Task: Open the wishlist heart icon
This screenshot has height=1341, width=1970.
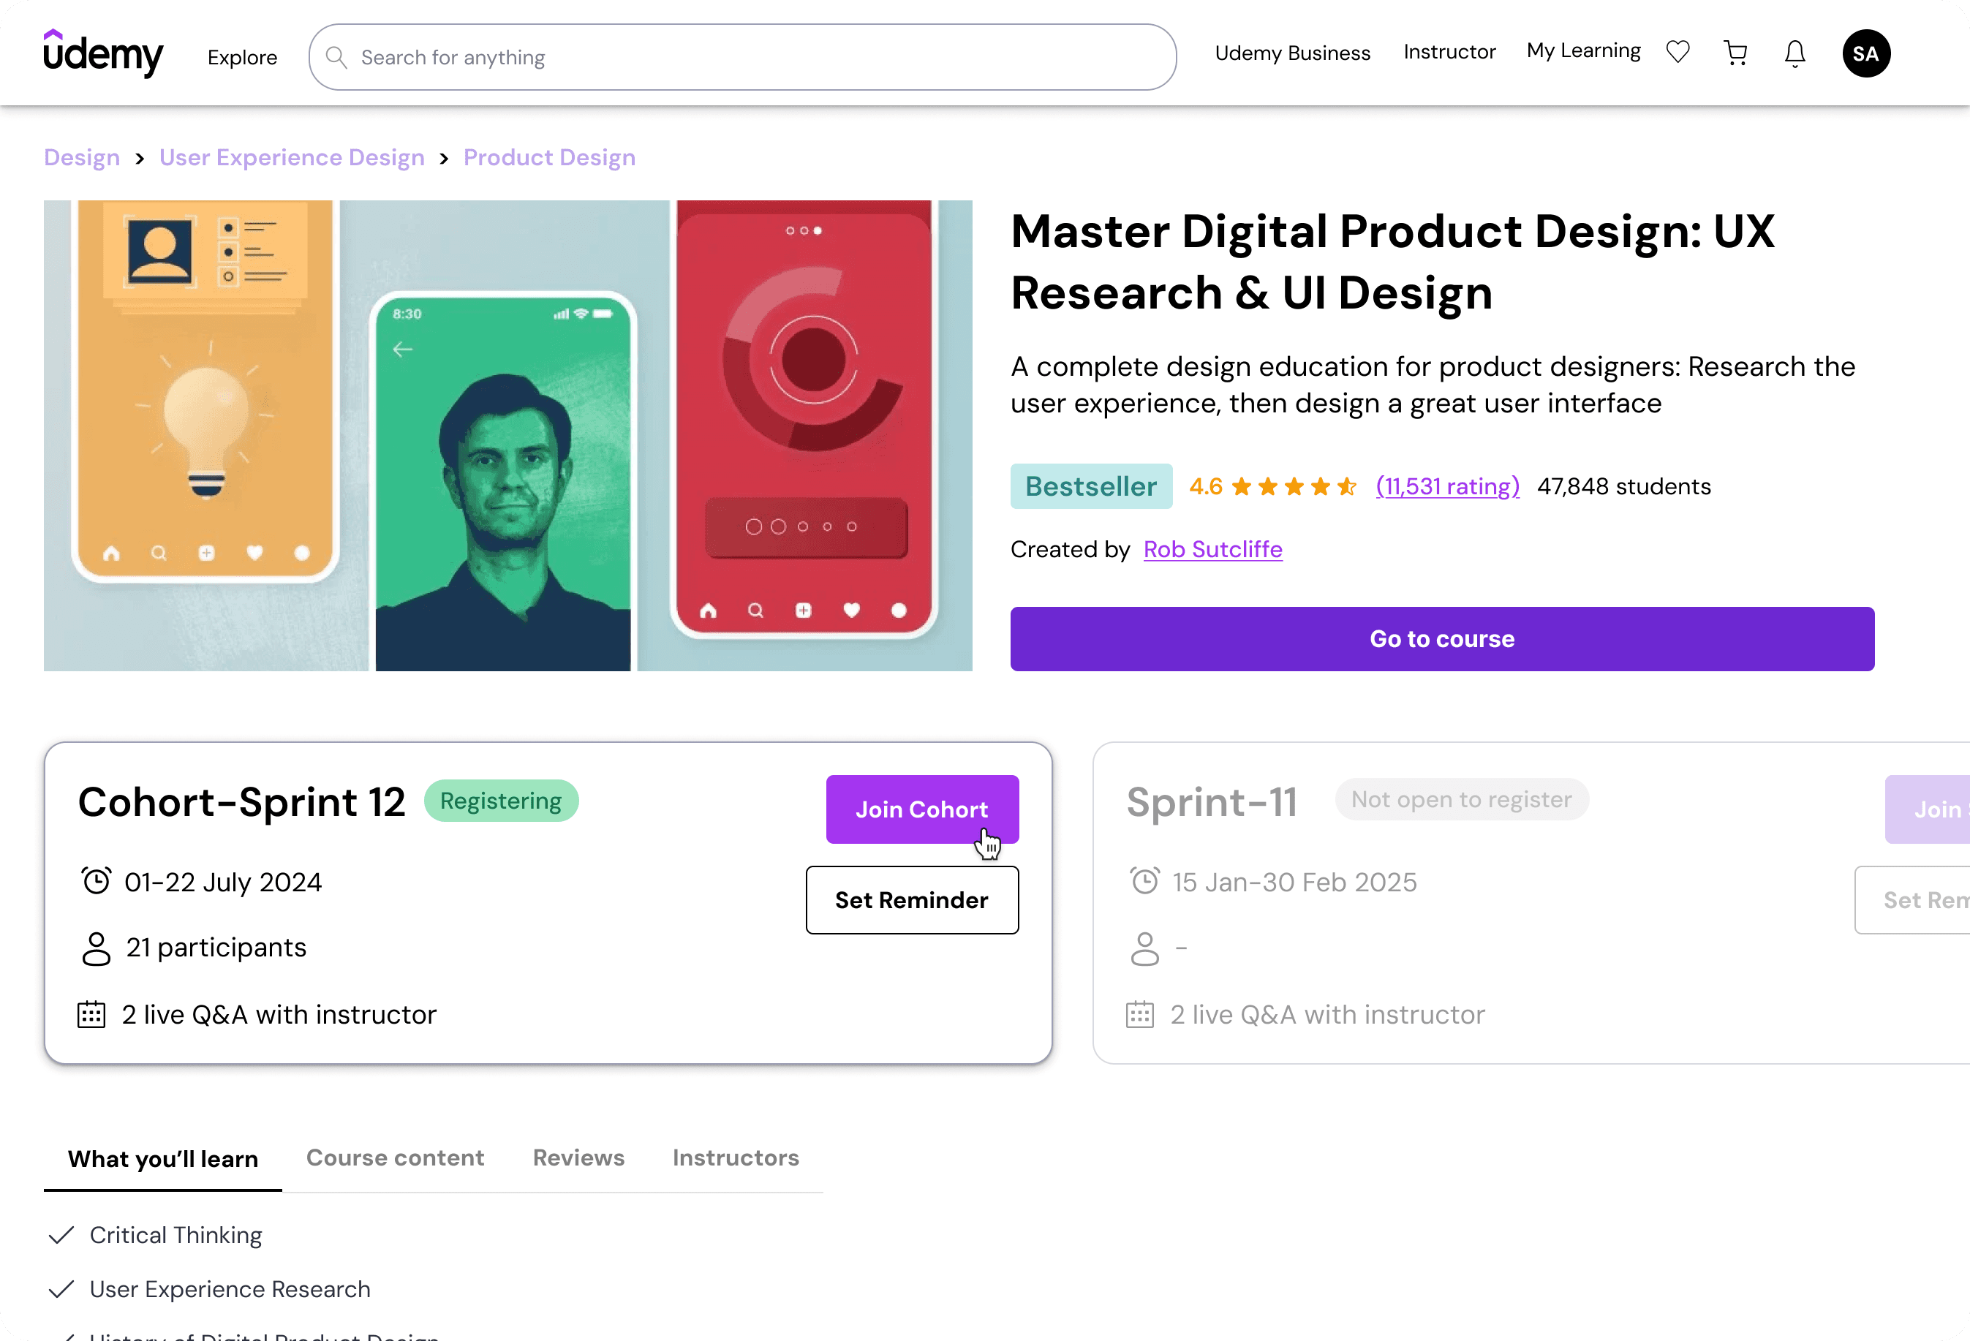Action: 1677,52
